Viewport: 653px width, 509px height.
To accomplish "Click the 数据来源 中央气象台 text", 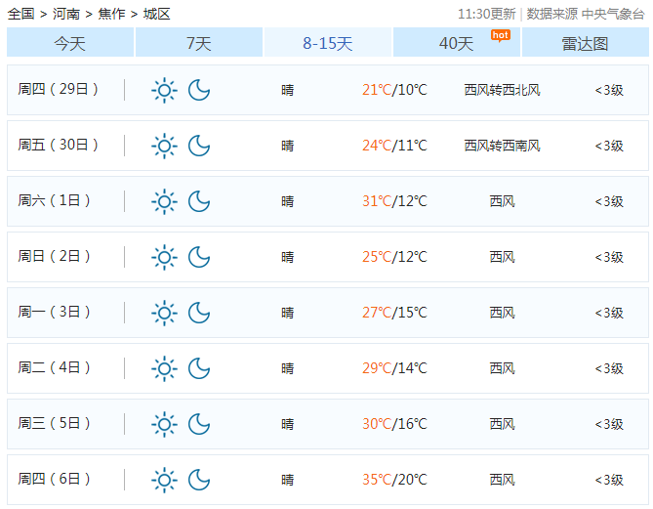I will click(x=586, y=15).
